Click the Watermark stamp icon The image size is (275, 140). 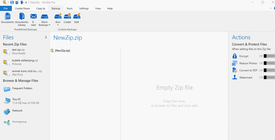(235, 77)
